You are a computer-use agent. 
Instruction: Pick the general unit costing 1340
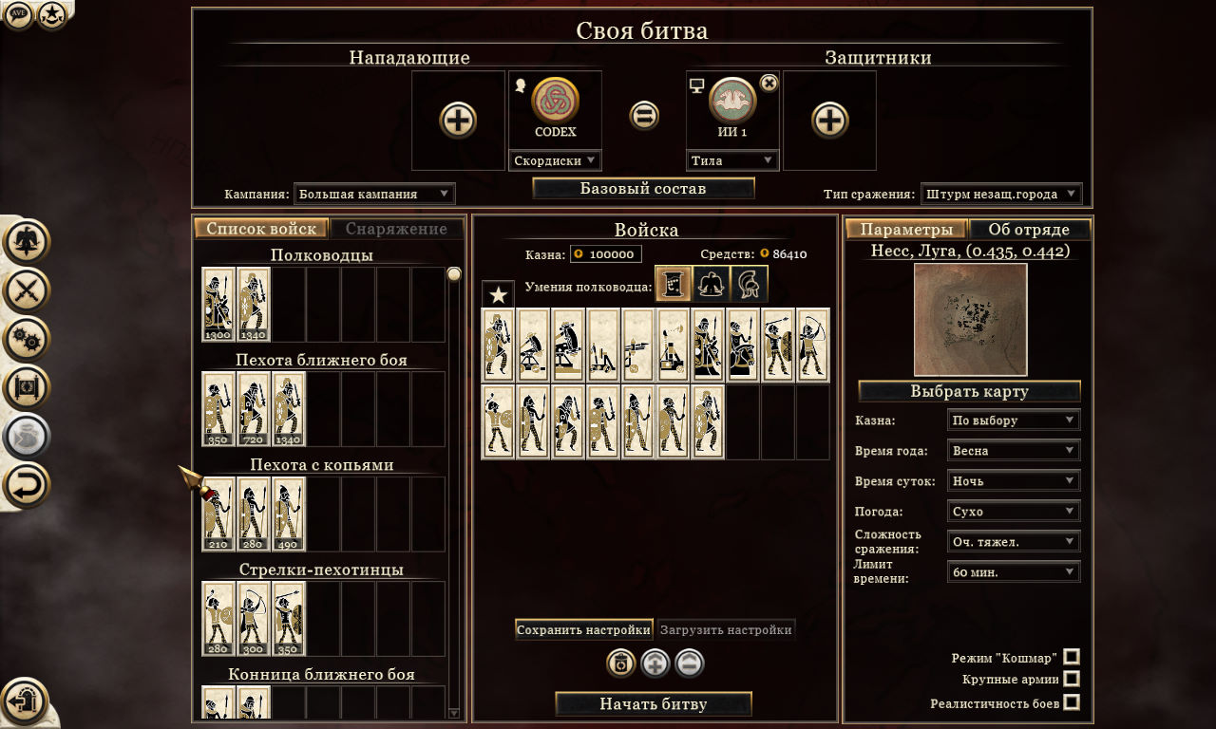tap(254, 304)
